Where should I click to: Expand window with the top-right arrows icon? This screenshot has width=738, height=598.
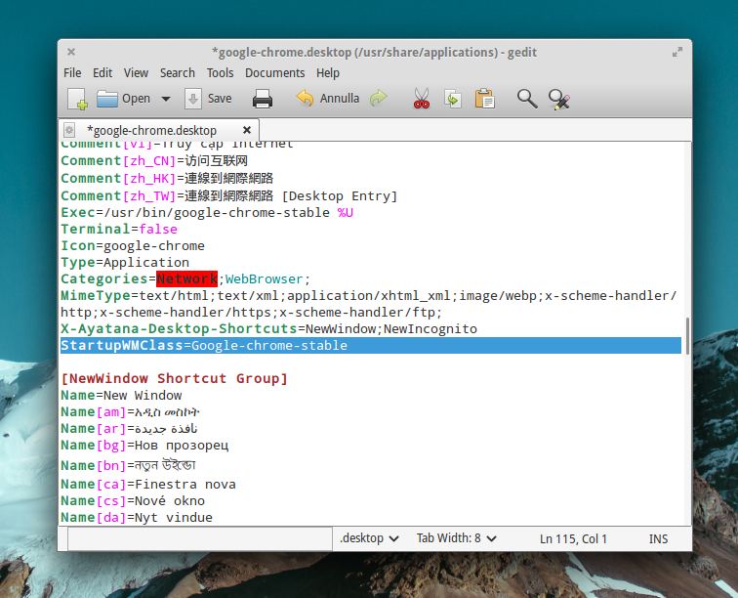677,52
